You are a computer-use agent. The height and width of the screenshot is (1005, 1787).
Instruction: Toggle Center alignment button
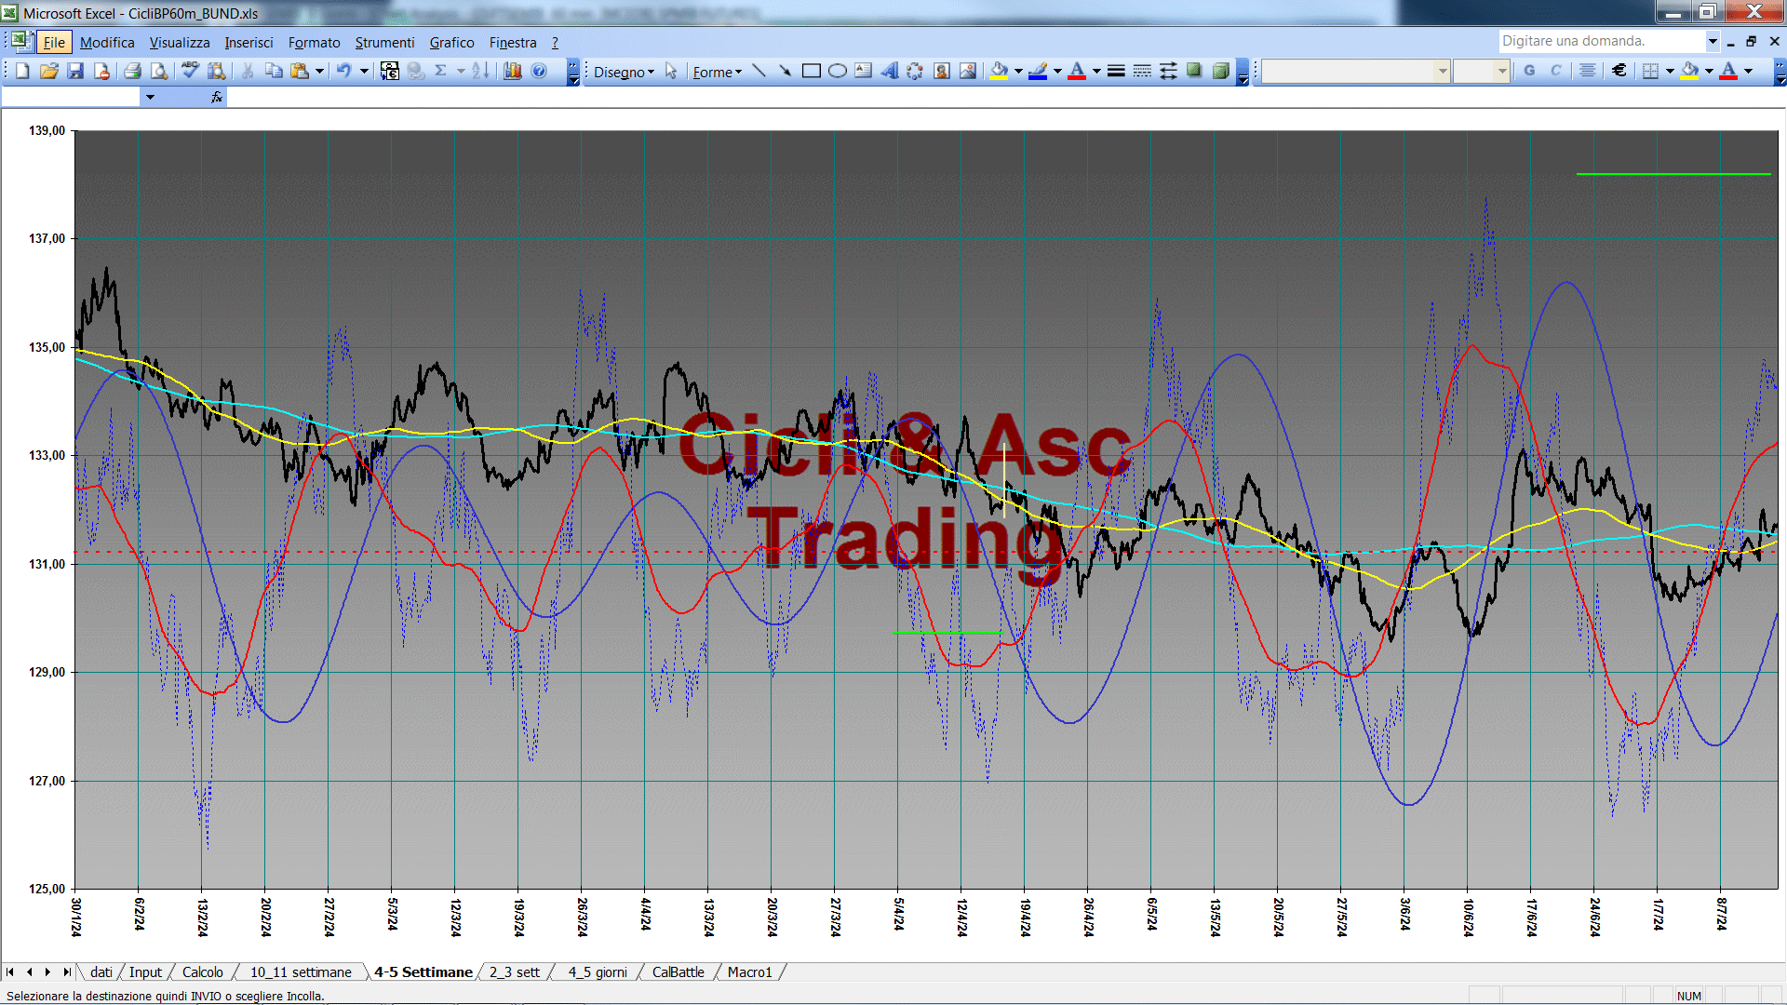[x=1588, y=71]
